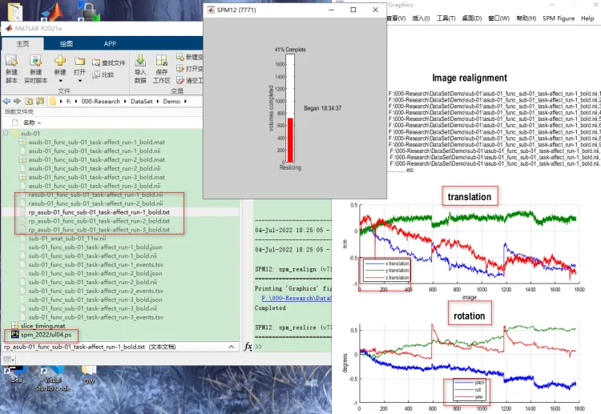Click the yellow plus New (新建) icon
Viewport: 601px width, 414px height.
[x=60, y=61]
